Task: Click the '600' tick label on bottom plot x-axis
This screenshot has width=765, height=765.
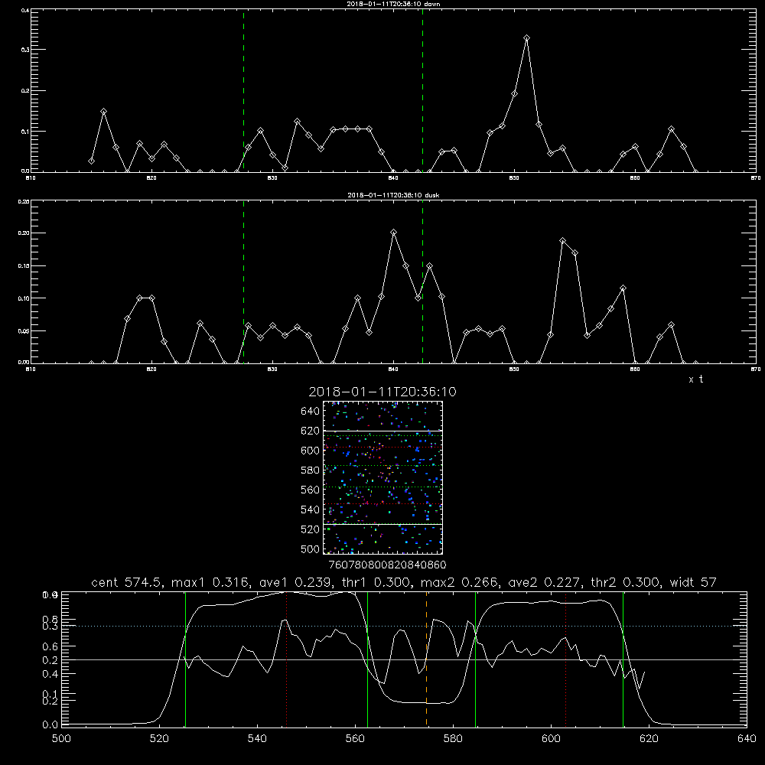Action: [x=551, y=739]
